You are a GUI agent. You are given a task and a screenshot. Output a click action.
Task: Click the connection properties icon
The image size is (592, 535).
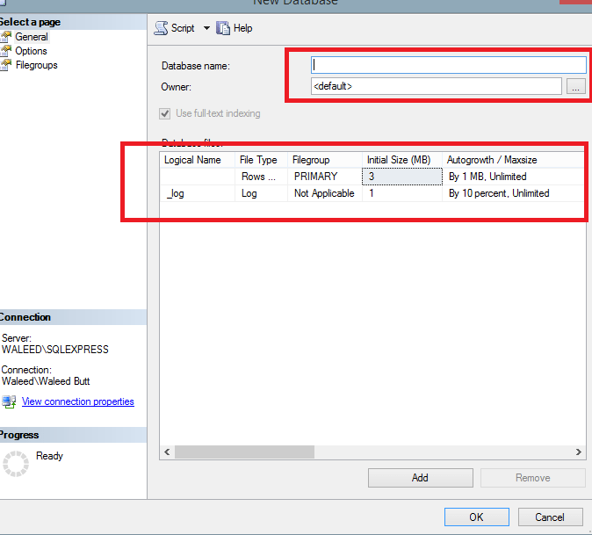coord(9,401)
